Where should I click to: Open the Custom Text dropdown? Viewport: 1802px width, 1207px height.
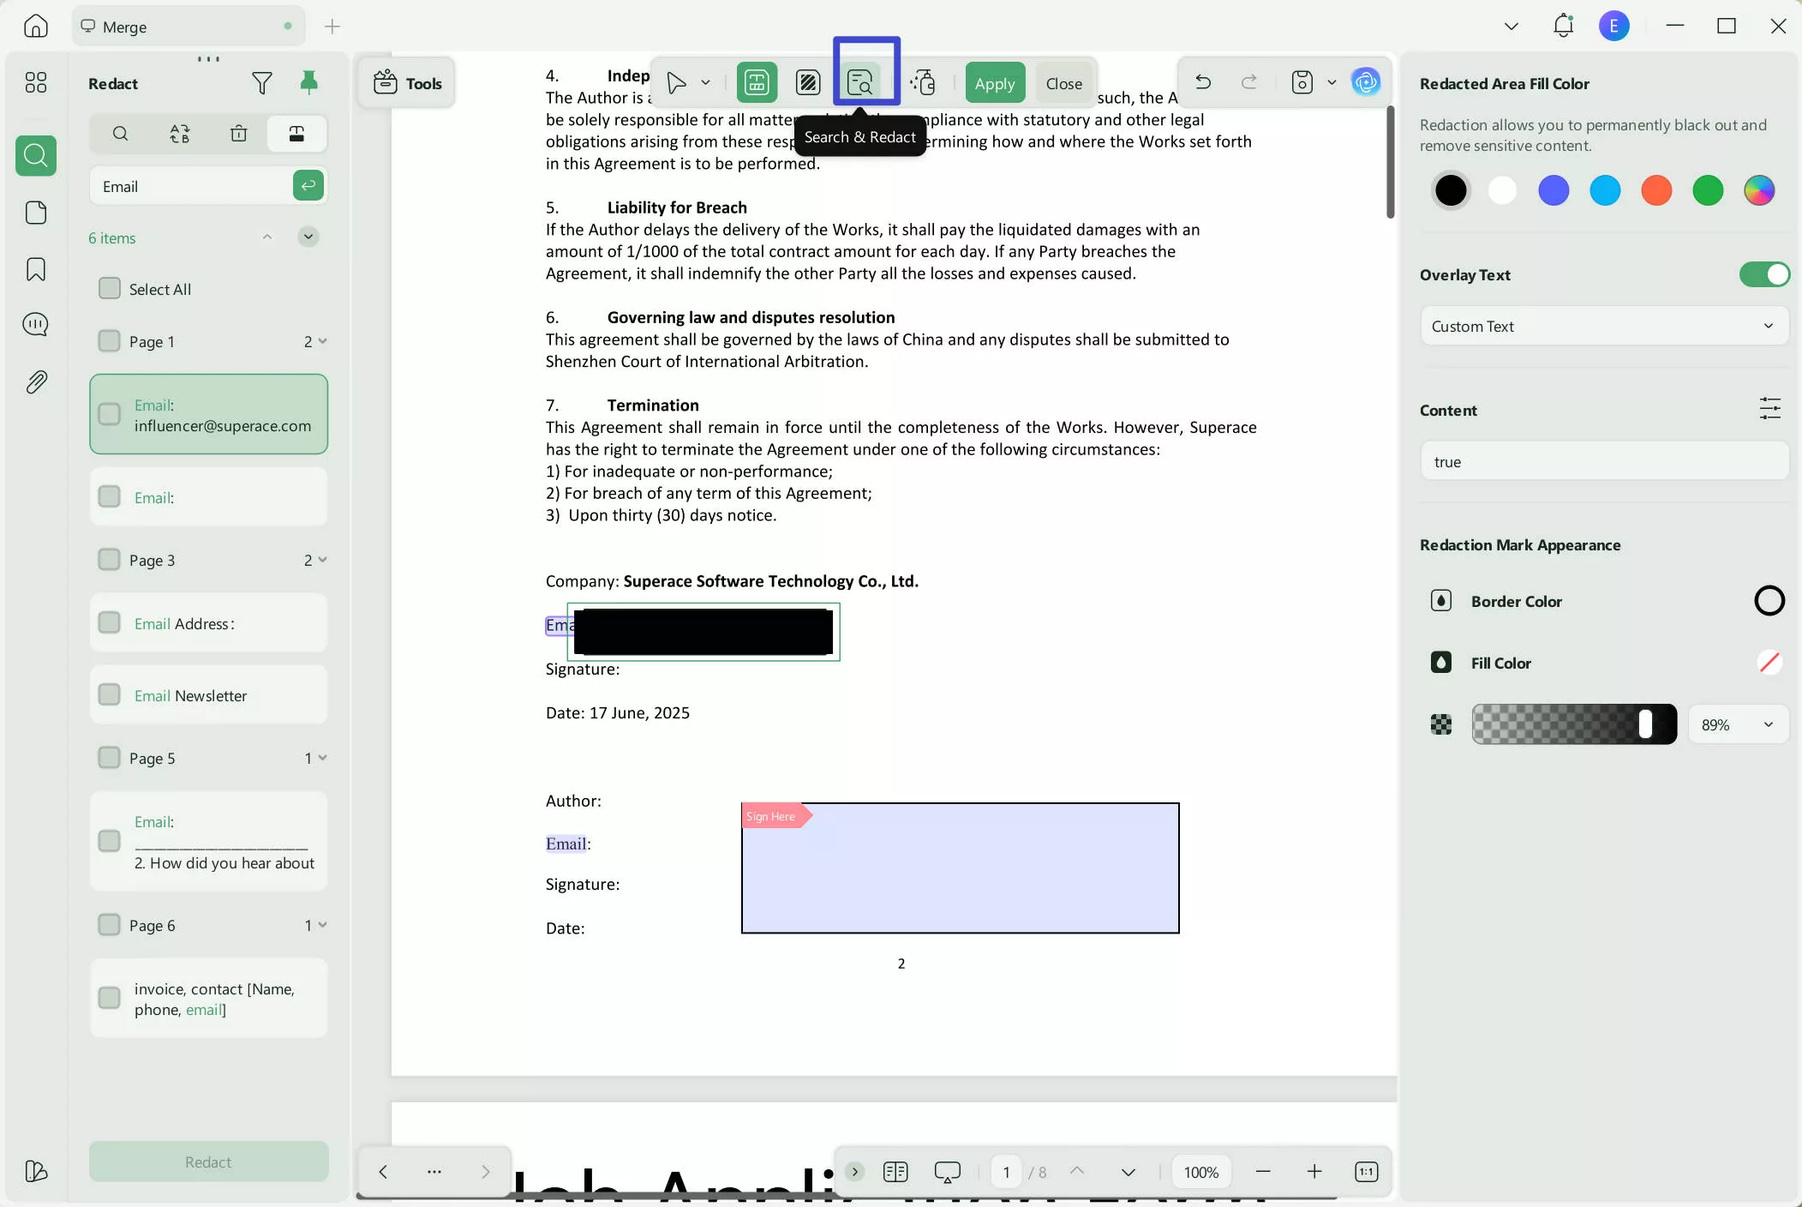1605,326
